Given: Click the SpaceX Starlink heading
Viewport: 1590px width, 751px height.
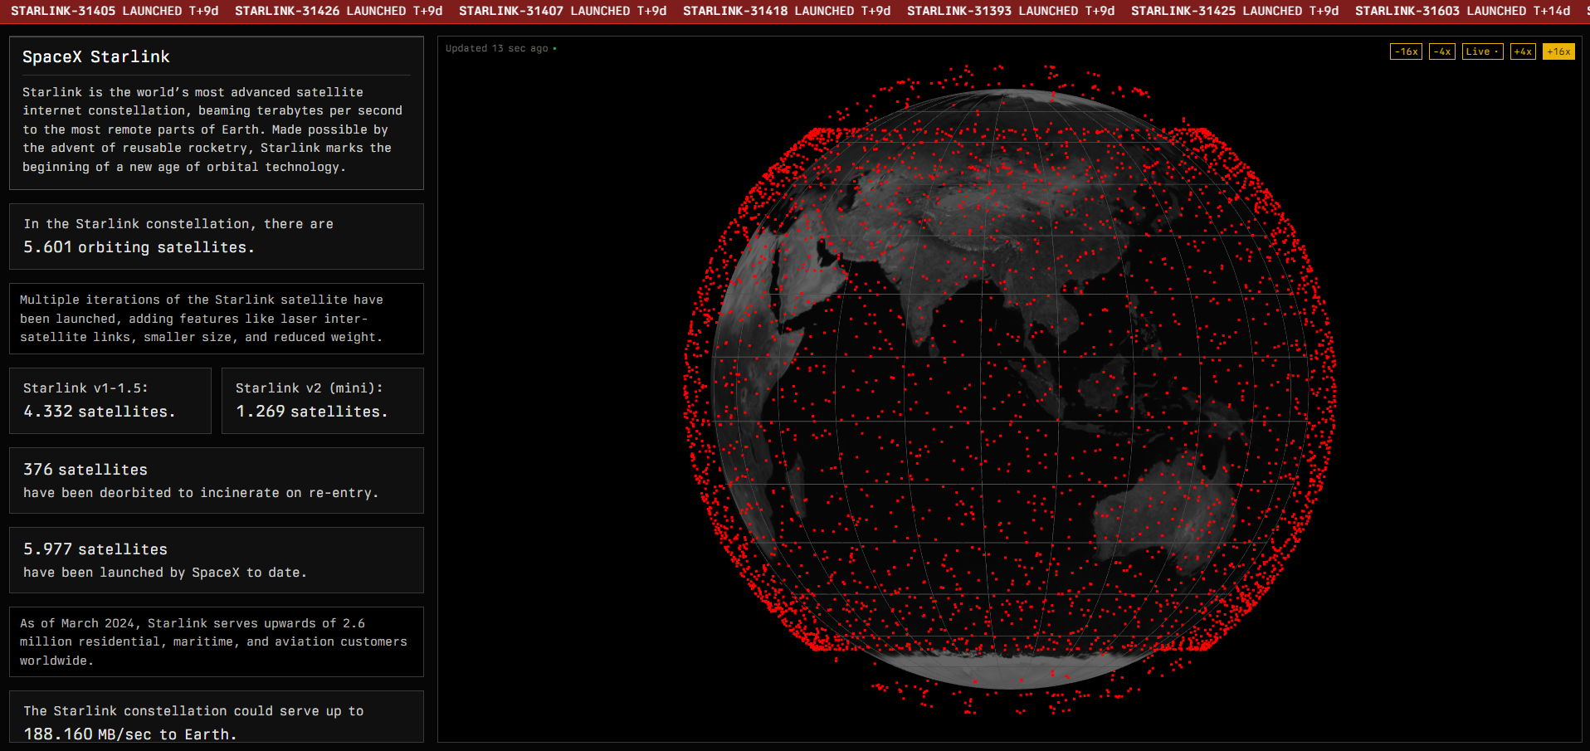Looking at the screenshot, I should click(x=96, y=56).
